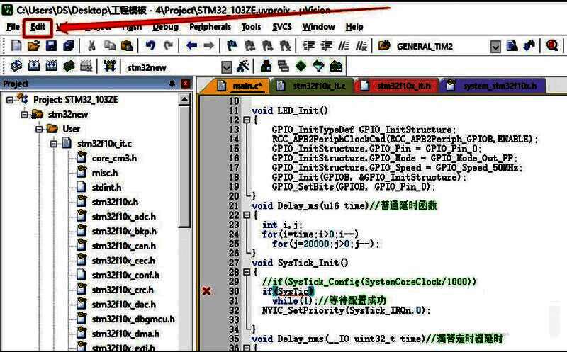Open the stm32new target dropdown

pos(226,67)
